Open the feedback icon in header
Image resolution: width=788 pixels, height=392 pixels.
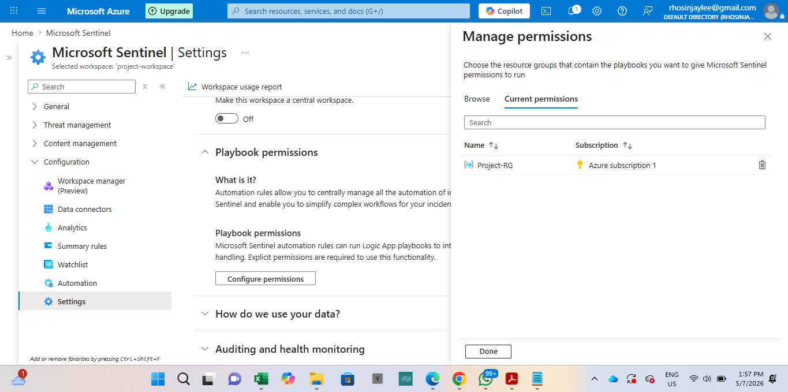[648, 11]
